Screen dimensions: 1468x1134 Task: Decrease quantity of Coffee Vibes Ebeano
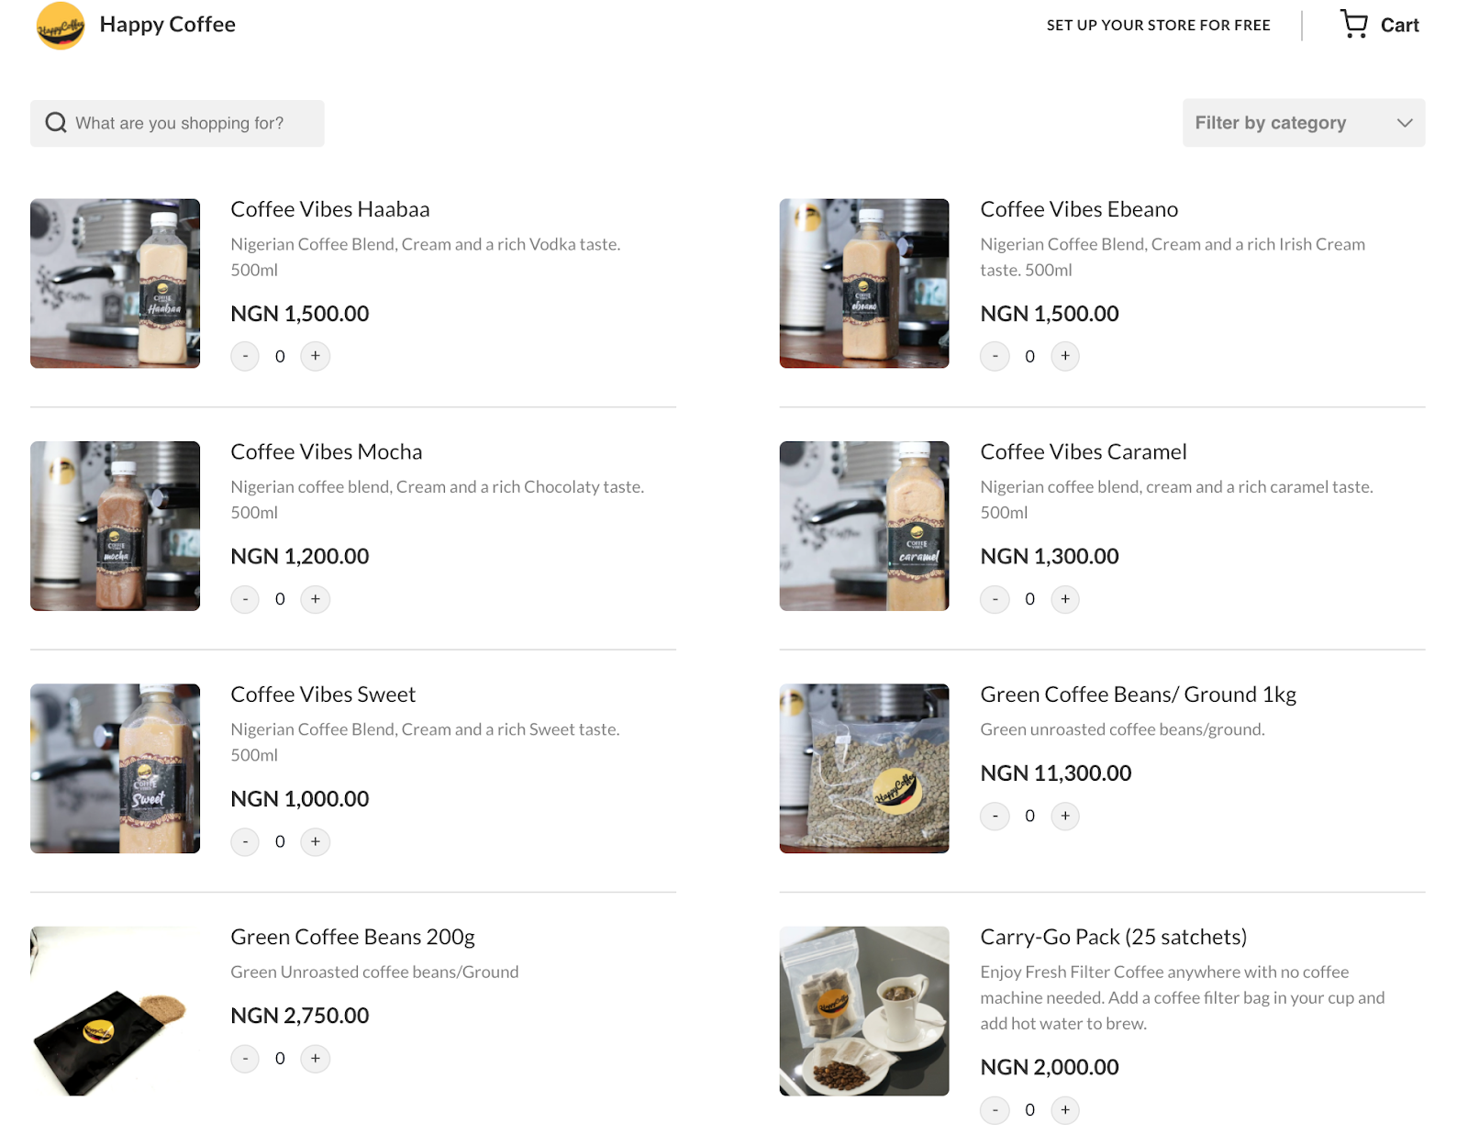point(995,356)
